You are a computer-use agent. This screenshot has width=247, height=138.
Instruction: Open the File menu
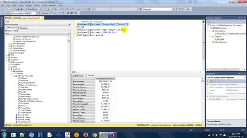[3, 5]
